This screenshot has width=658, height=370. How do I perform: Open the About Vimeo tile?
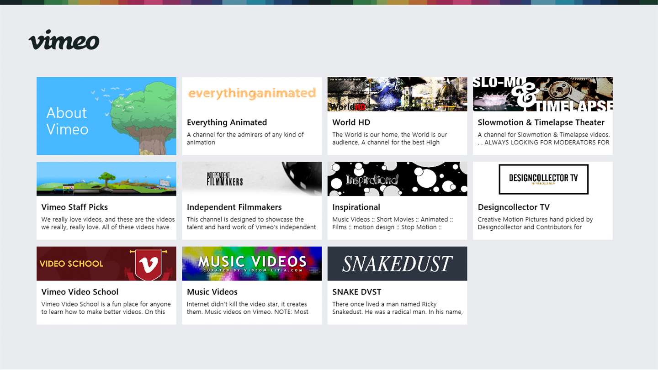coord(106,116)
